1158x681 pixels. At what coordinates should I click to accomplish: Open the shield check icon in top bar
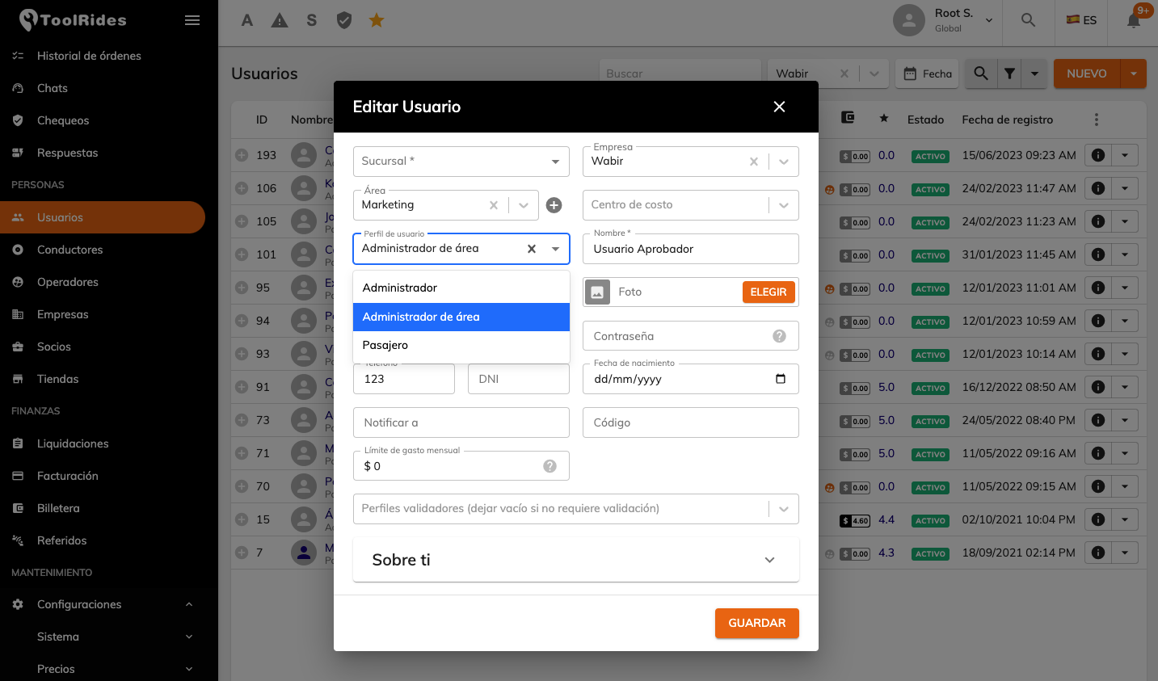pyautogui.click(x=344, y=20)
